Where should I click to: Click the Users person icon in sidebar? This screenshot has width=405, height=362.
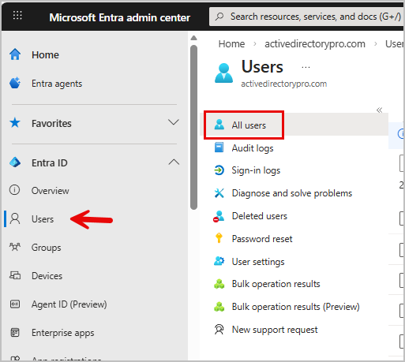pyautogui.click(x=15, y=218)
